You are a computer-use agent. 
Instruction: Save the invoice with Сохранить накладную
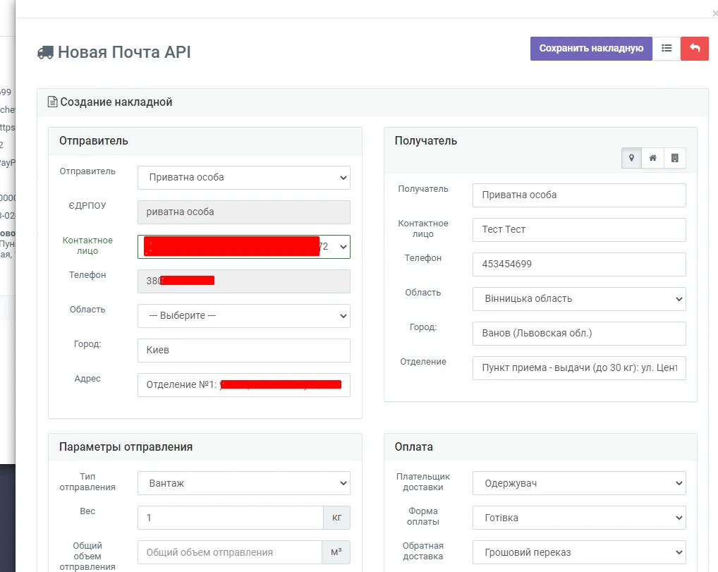591,49
